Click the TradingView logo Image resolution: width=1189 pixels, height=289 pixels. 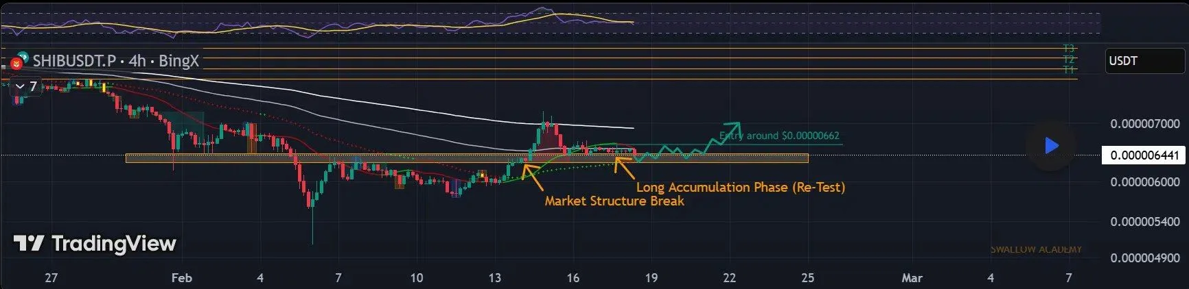95,243
